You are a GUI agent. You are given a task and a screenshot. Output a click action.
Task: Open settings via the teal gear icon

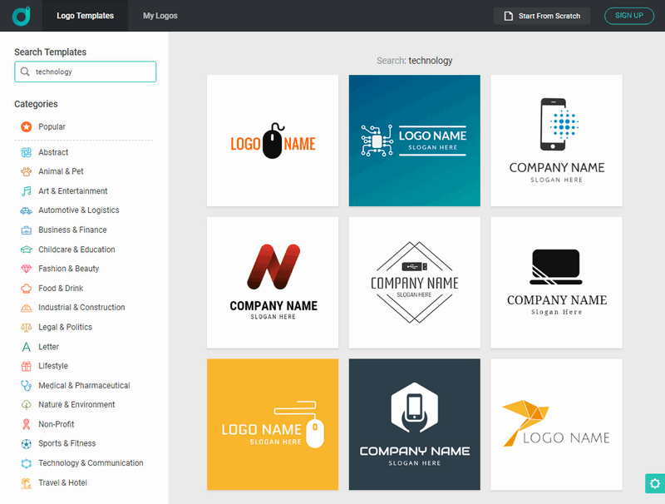(x=654, y=483)
